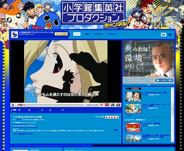Viewport: 184px width, 151px height.
Task: Pause the playing video
Action: click(13, 105)
